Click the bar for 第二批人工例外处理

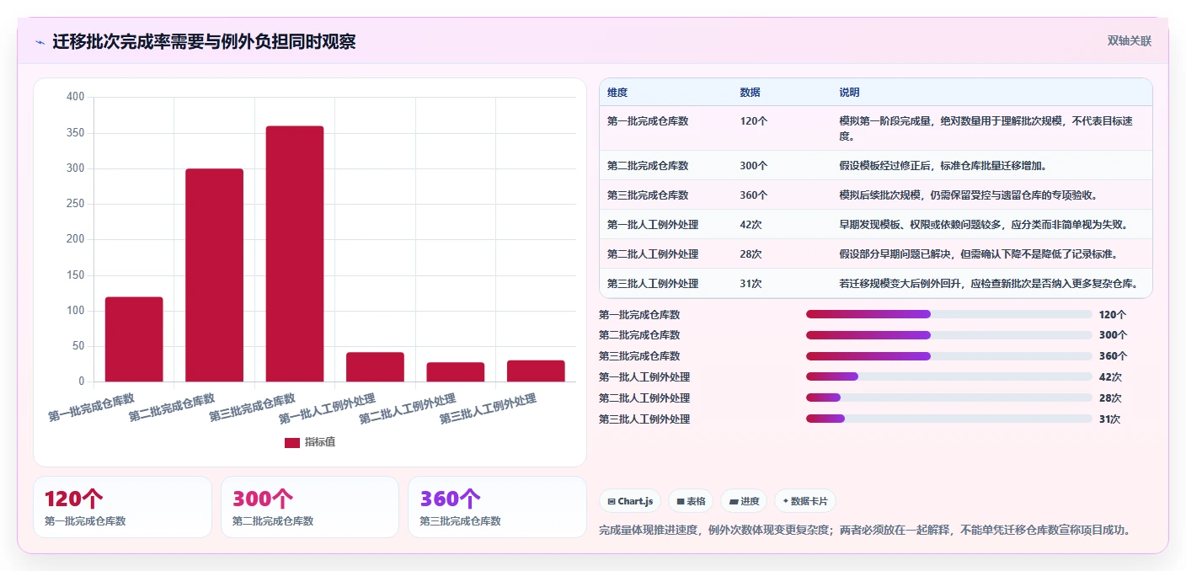pyautogui.click(x=456, y=372)
